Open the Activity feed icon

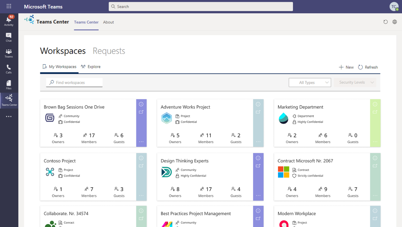(9, 20)
